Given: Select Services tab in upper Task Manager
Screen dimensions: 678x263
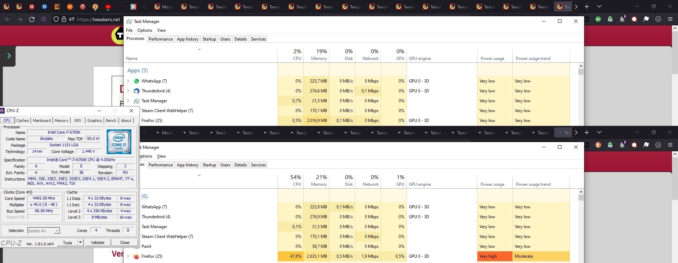Looking at the screenshot, I should click(x=258, y=39).
